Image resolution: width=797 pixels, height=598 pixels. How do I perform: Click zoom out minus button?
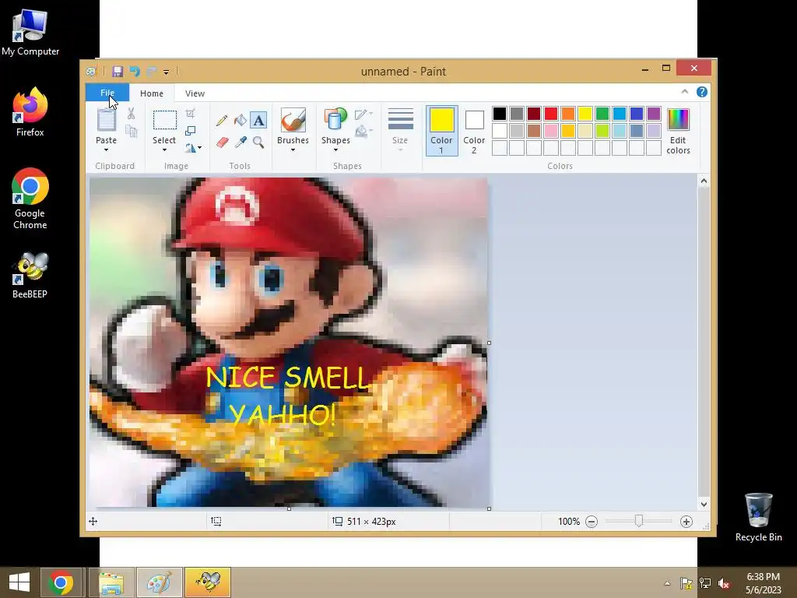click(x=592, y=522)
